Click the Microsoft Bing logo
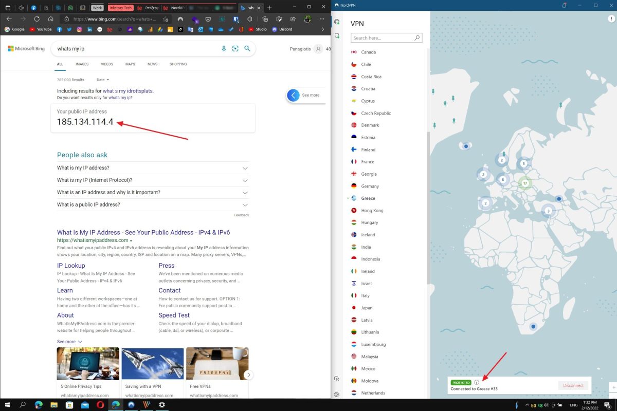This screenshot has height=411, width=617. [x=26, y=48]
